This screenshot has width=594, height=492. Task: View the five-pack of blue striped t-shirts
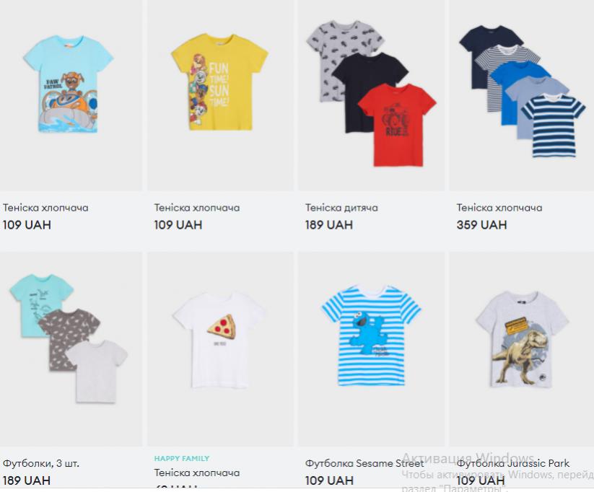tap(523, 91)
